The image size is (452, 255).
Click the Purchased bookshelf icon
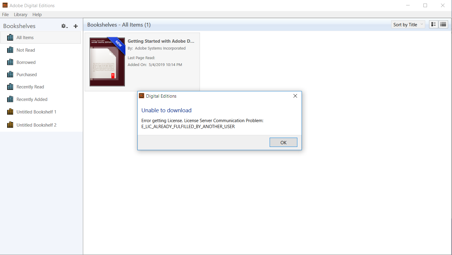10,74
